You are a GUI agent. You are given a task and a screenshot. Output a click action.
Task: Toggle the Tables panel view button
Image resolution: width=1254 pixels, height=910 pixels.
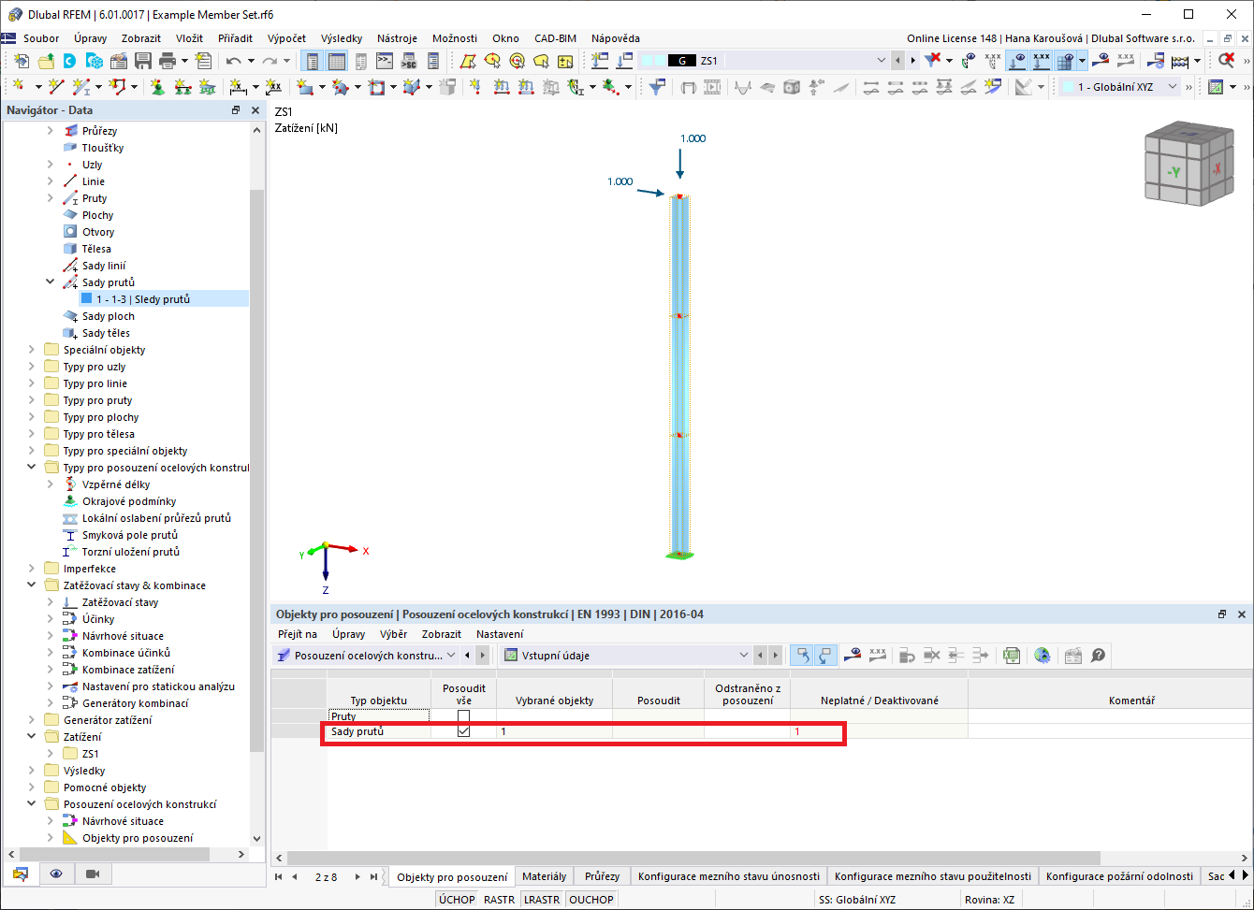[336, 61]
